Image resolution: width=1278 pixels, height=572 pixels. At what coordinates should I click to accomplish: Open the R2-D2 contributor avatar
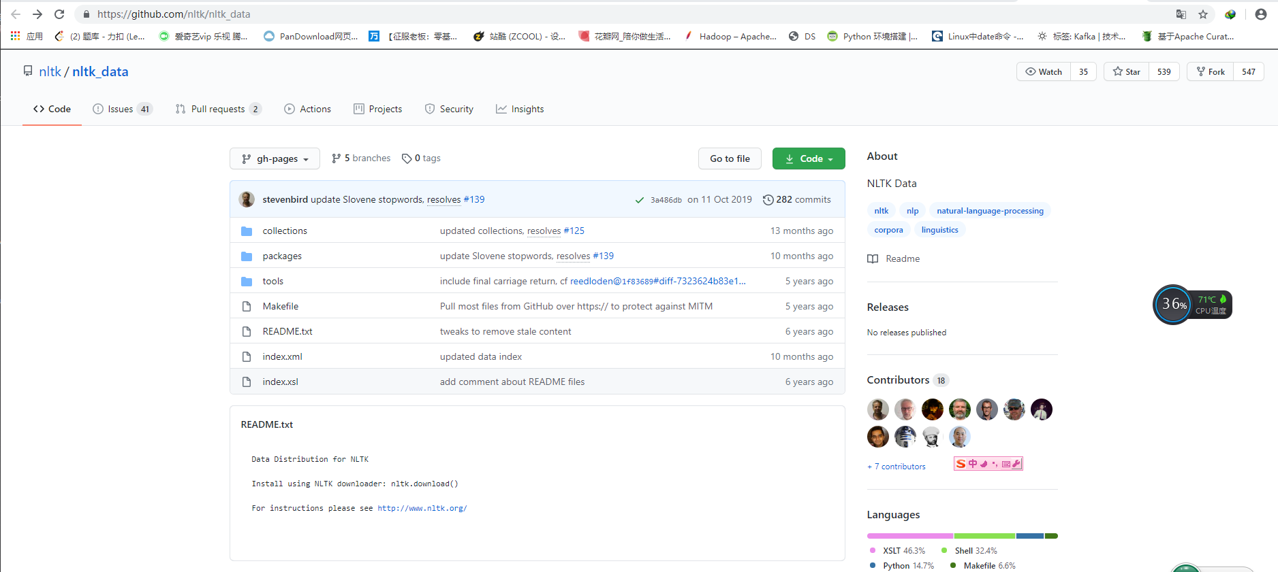pyautogui.click(x=905, y=437)
